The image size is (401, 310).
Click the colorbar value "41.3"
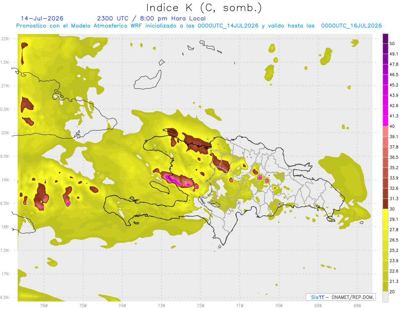(394, 116)
